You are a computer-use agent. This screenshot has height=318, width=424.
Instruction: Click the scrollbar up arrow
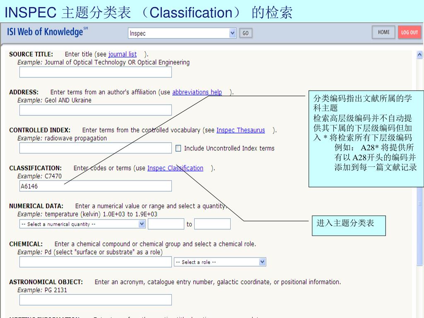[x=419, y=55]
